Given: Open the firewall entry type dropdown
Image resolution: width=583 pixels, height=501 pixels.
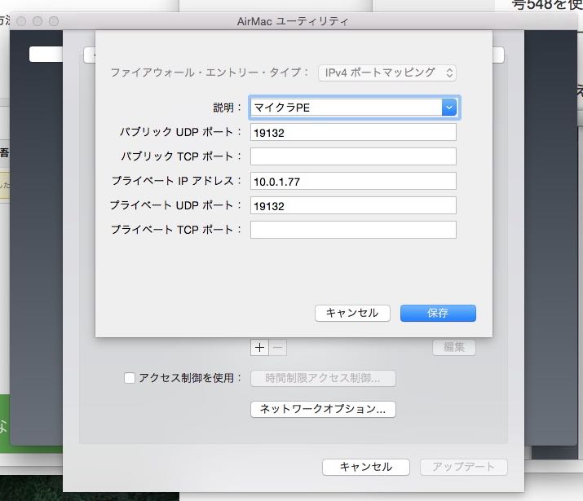Looking at the screenshot, I should click(387, 73).
